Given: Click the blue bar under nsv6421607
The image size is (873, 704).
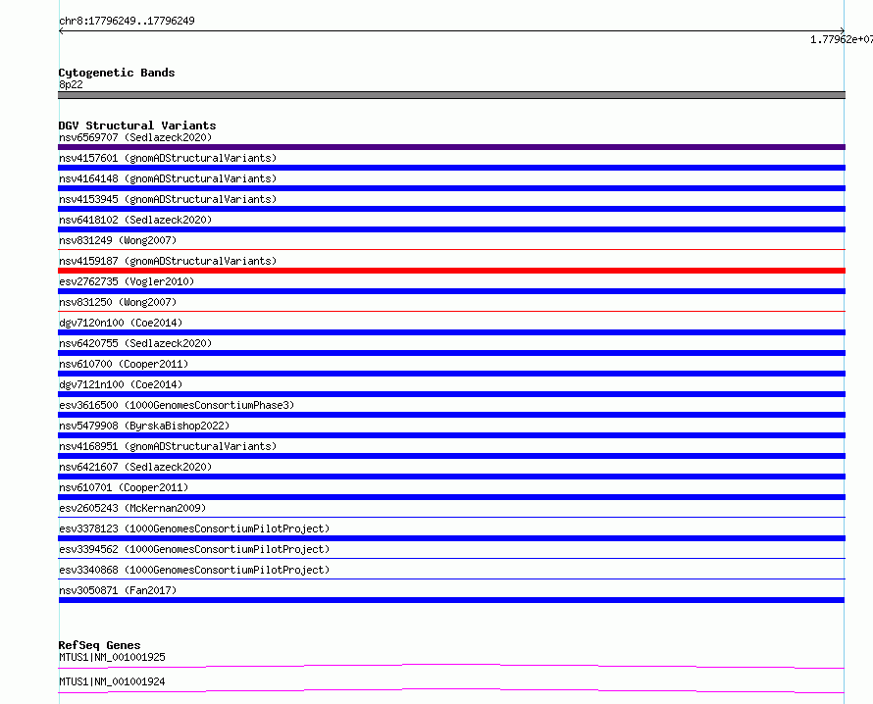Looking at the screenshot, I should pos(451,477).
